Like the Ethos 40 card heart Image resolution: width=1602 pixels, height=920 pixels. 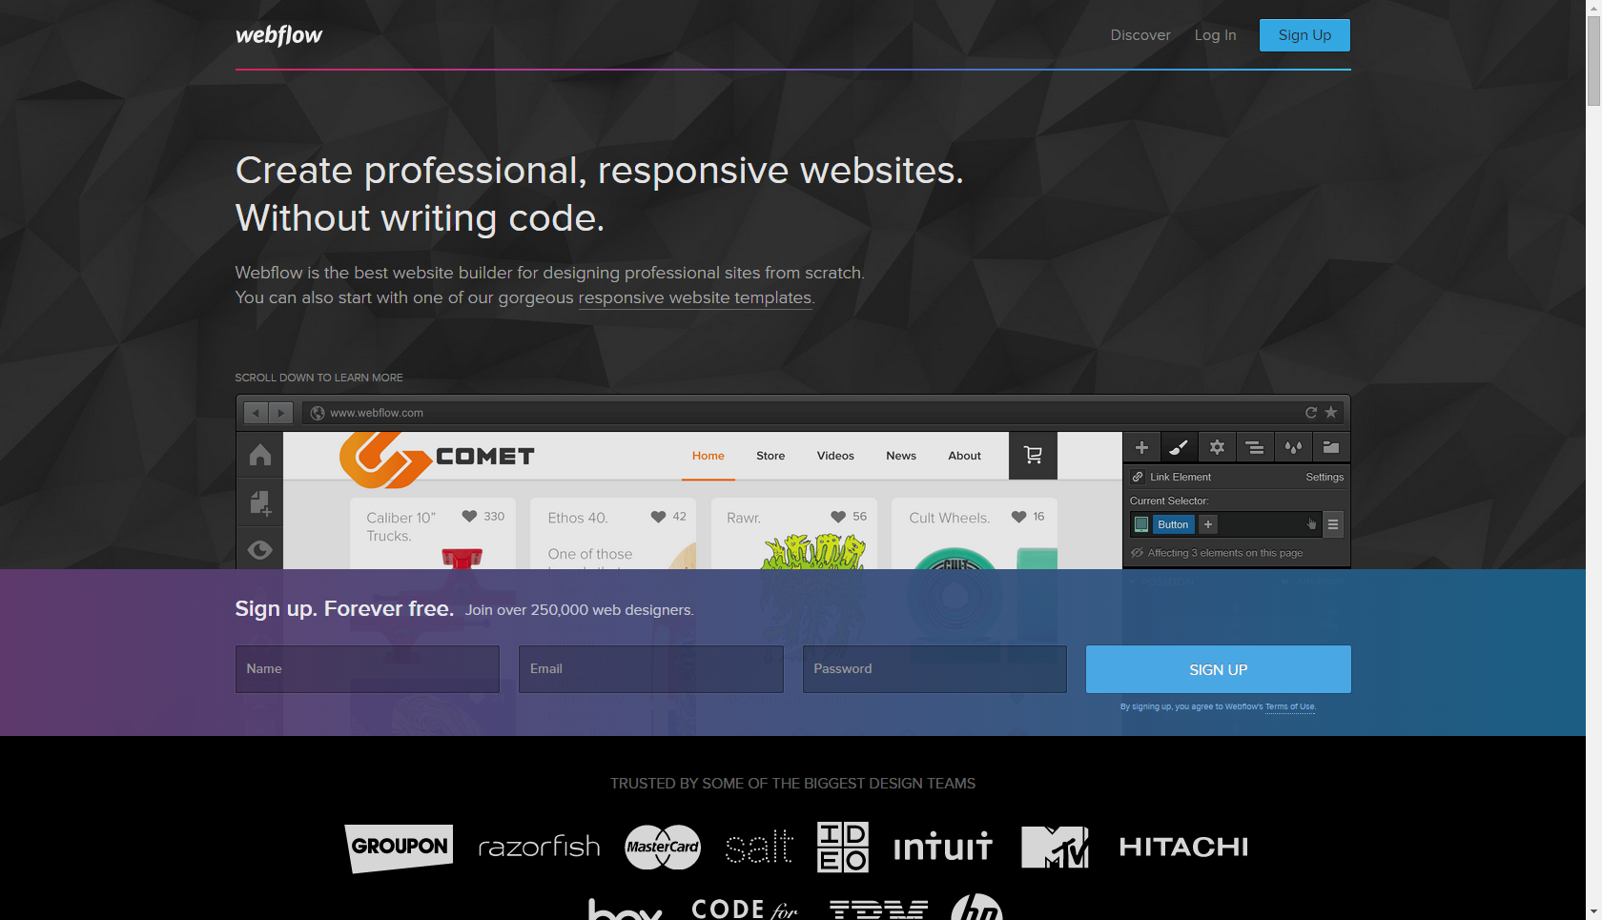(658, 517)
